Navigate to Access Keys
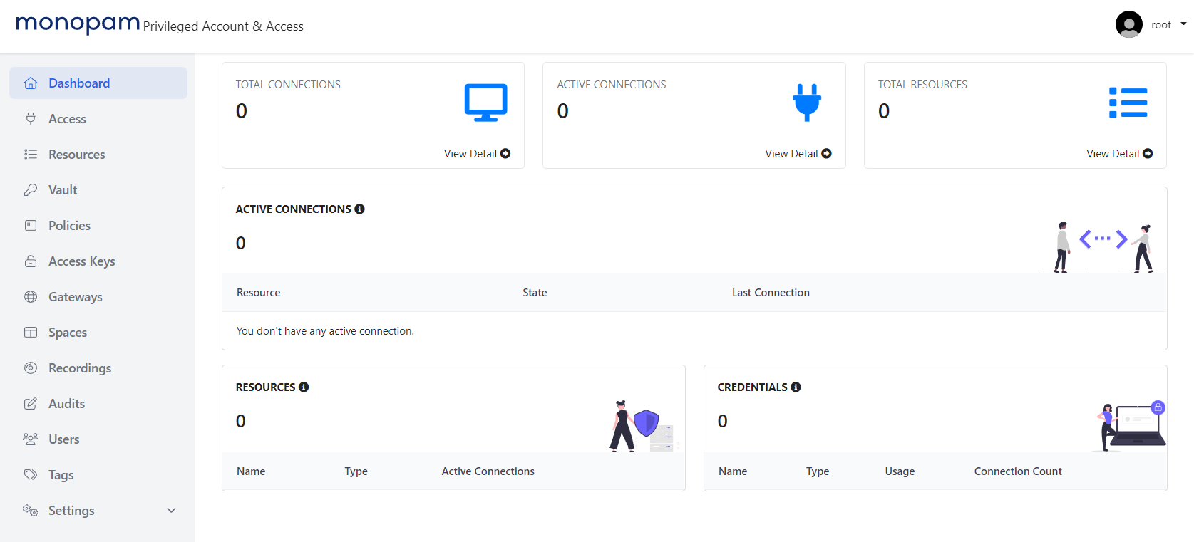The width and height of the screenshot is (1194, 542). point(81,261)
